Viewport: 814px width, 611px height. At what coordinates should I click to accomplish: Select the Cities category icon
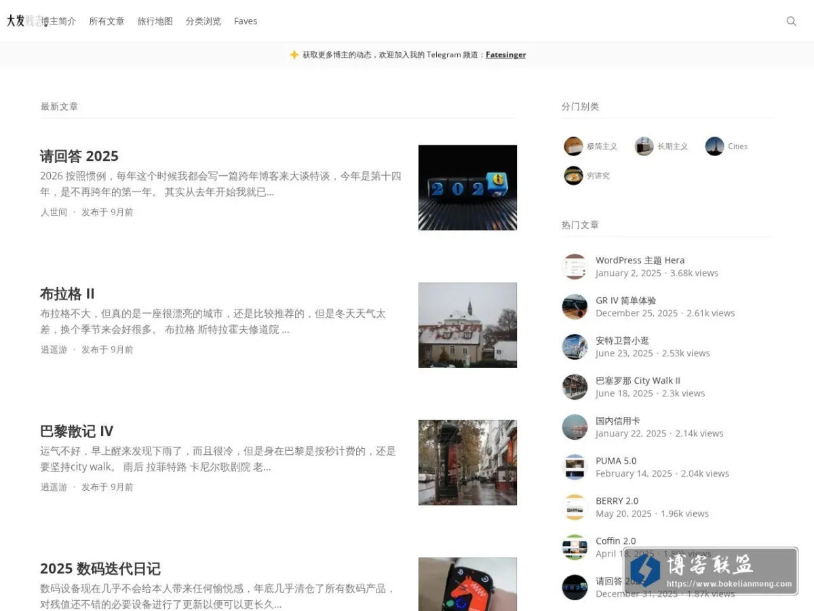tap(714, 146)
